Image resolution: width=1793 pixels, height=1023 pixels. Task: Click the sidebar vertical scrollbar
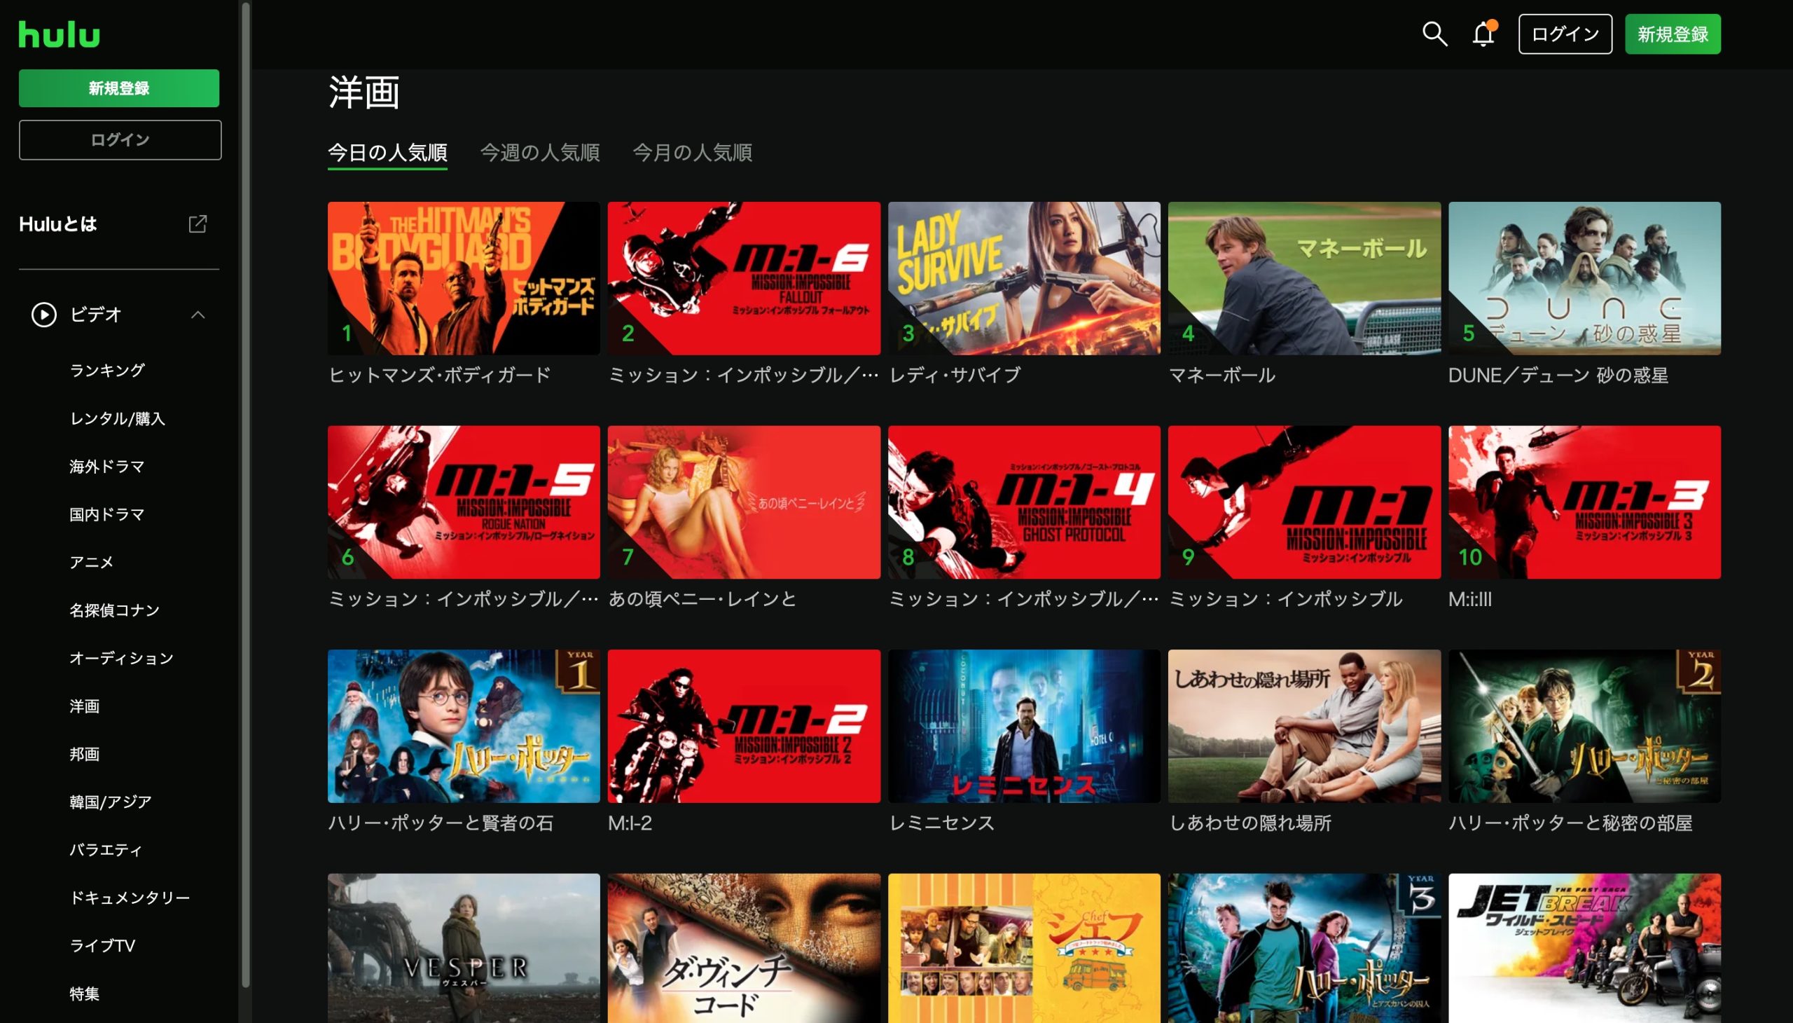point(246,495)
